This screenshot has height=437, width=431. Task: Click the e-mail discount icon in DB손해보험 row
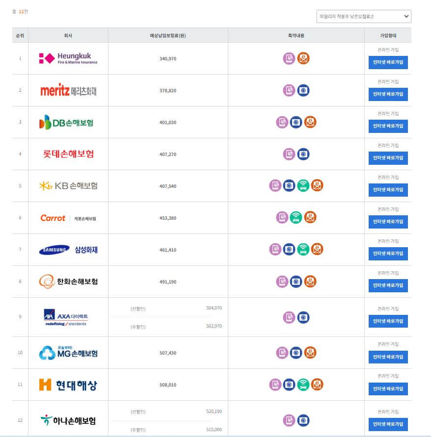pos(309,122)
